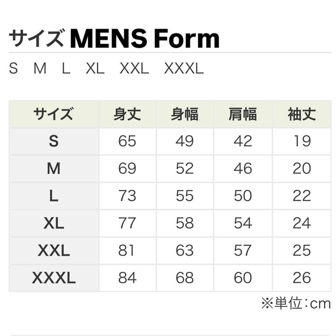Click the "※単位:cm" unit note

(296, 304)
